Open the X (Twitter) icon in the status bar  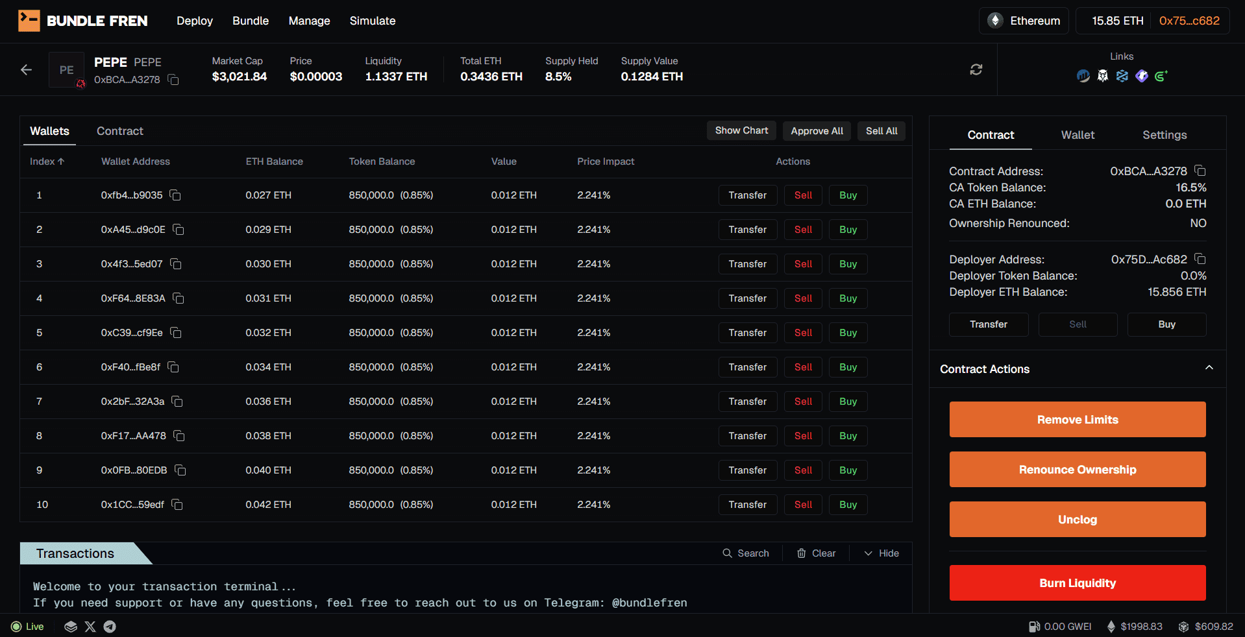pos(90,627)
